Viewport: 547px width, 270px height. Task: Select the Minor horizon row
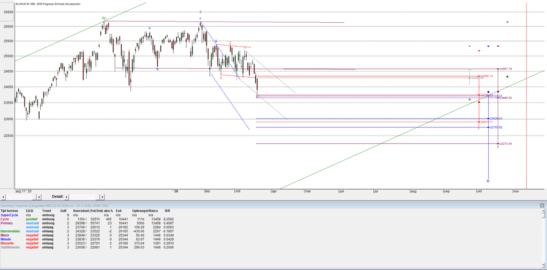click(x=87, y=235)
